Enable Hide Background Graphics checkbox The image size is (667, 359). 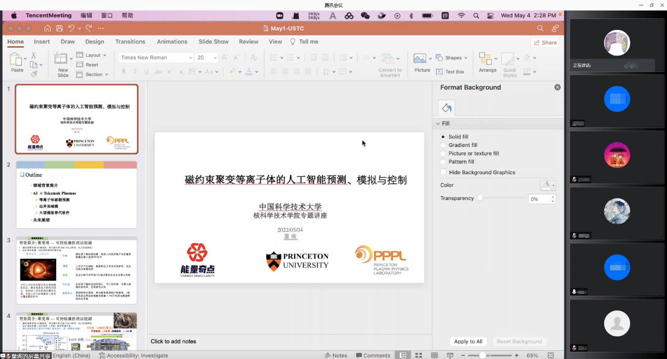443,172
